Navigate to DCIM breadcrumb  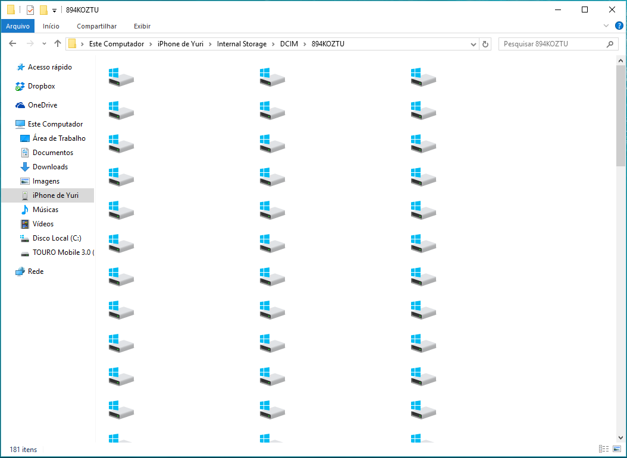pos(289,44)
